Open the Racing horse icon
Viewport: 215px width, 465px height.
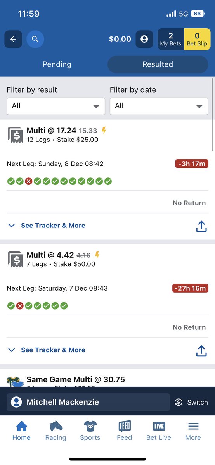tap(56, 427)
